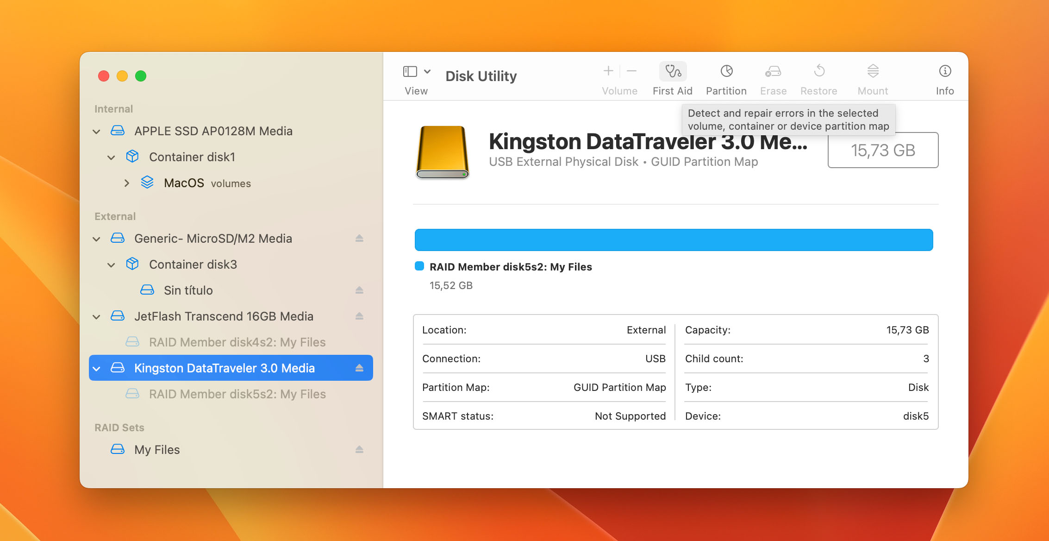The image size is (1049, 541).
Task: Select the My Files RAID Set
Action: [x=156, y=449]
